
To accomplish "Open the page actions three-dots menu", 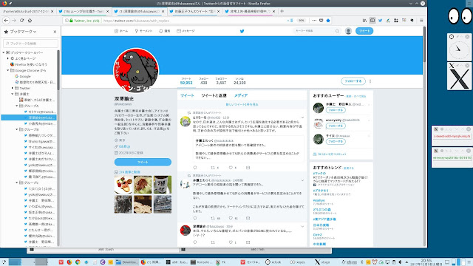I will tap(314, 21).
